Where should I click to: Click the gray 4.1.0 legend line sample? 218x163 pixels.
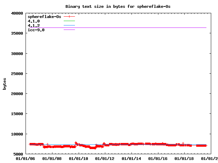(69, 21)
